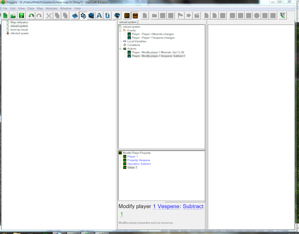Open the Text module letter A icon

coord(99,16)
